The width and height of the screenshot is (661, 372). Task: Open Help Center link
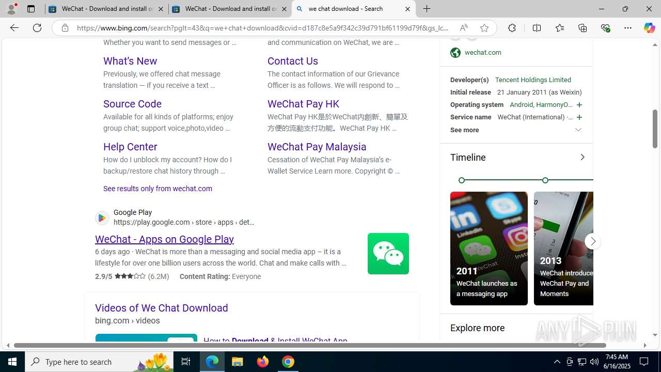tap(130, 147)
